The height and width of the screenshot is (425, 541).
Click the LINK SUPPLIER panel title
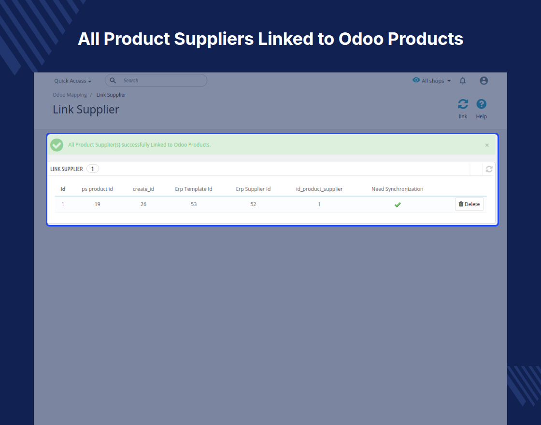point(67,169)
